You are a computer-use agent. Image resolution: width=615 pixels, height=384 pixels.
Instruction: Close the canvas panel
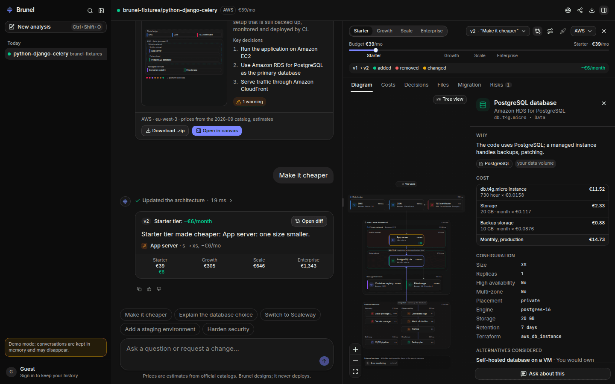pyautogui.click(x=604, y=31)
